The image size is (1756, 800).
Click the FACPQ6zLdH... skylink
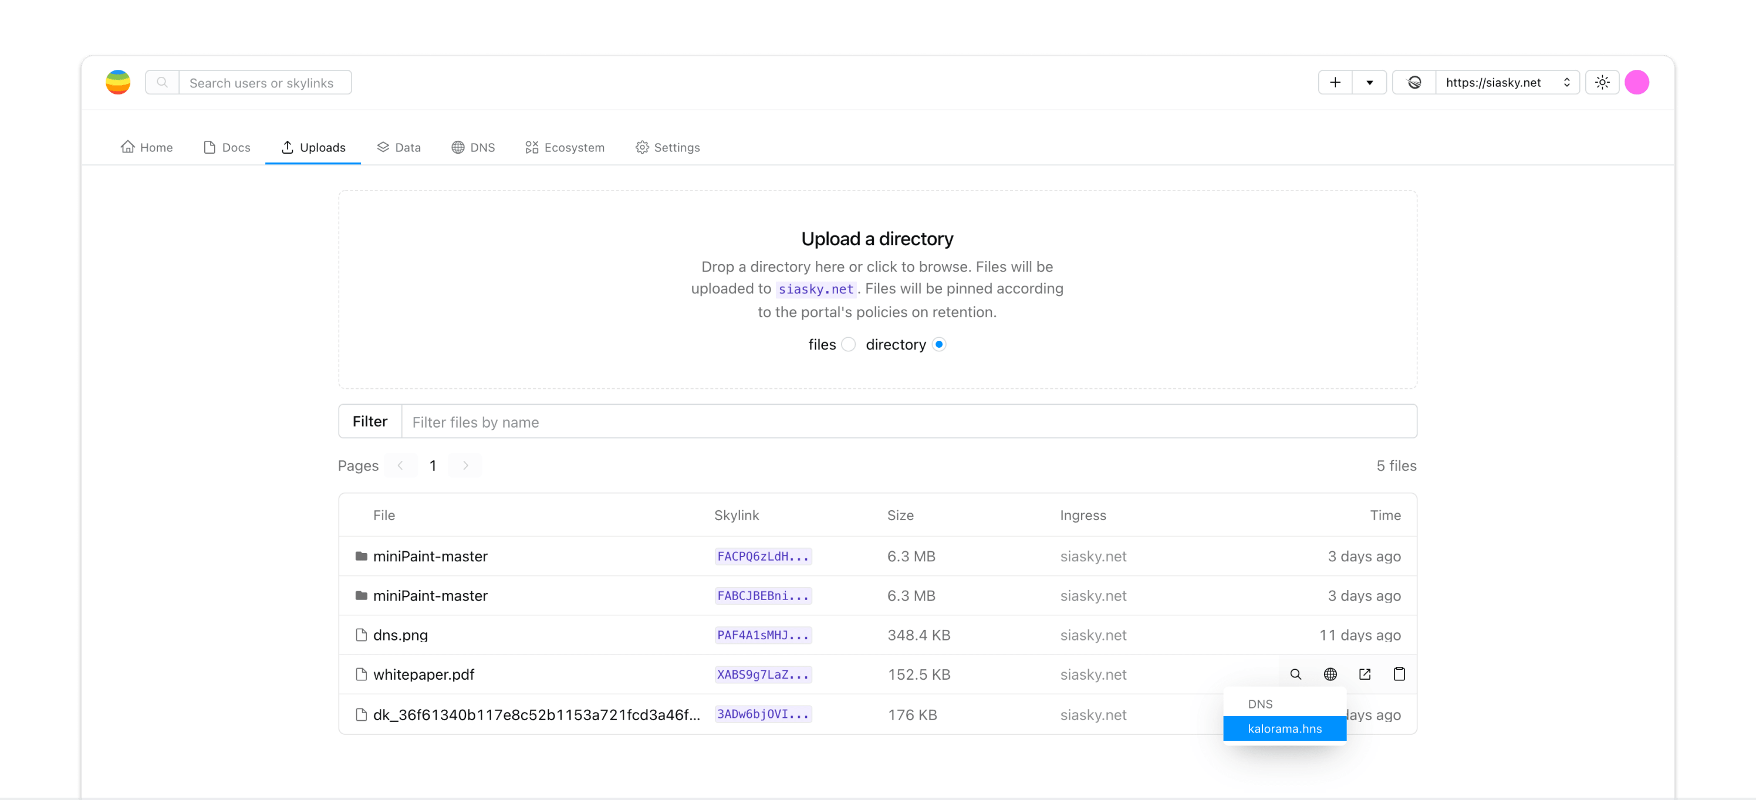763,556
